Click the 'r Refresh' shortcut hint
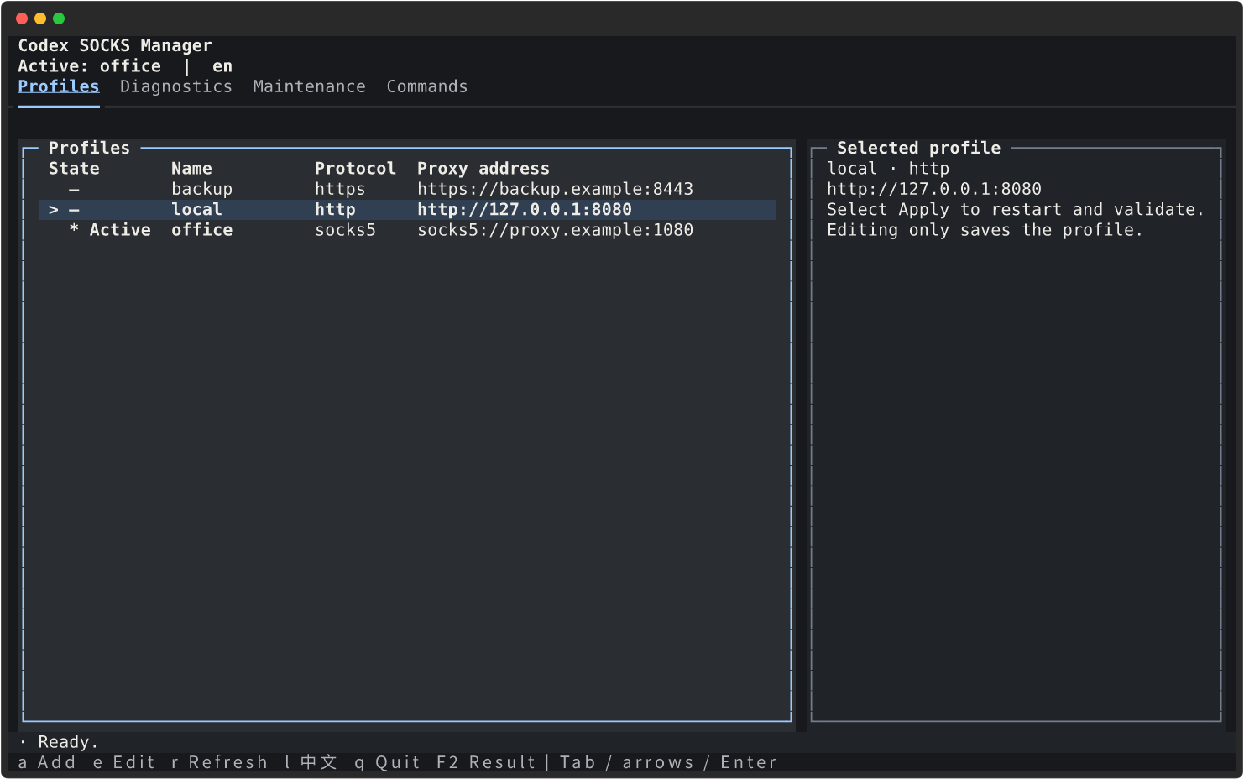Viewport: 1244px width, 779px height. pyautogui.click(x=219, y=762)
